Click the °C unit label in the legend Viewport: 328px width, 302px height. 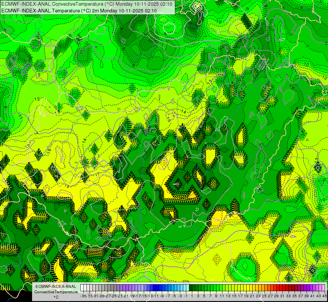tap(56, 297)
